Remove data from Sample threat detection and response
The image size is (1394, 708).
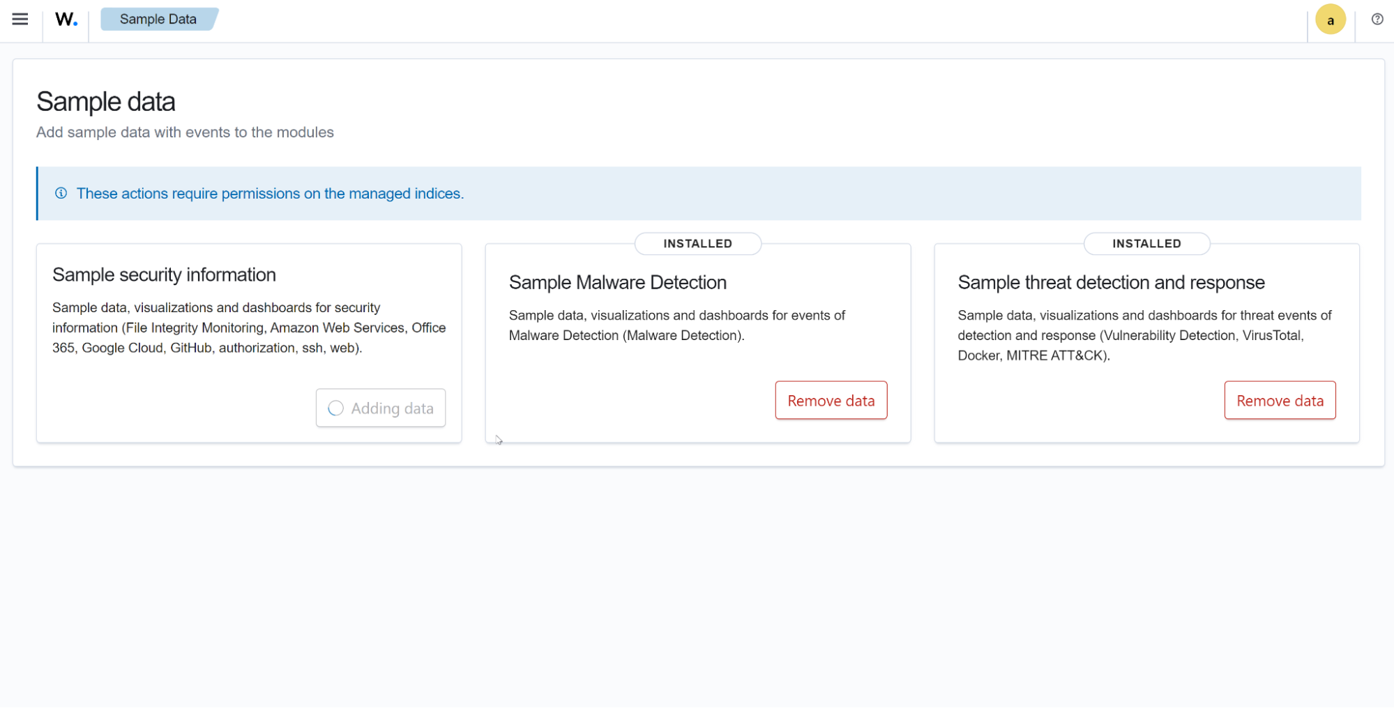tap(1280, 400)
